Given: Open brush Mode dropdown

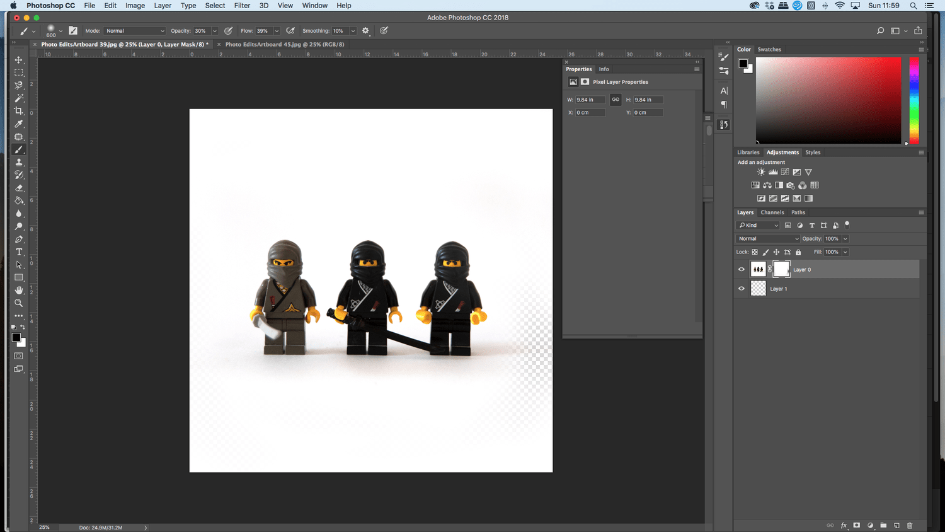Looking at the screenshot, I should point(135,31).
